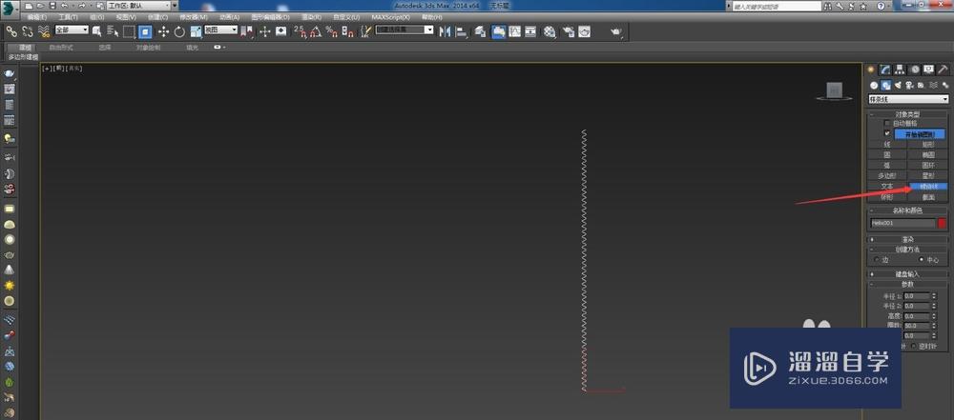Open the 修改器(M) menu
954x420 pixels.
click(194, 17)
